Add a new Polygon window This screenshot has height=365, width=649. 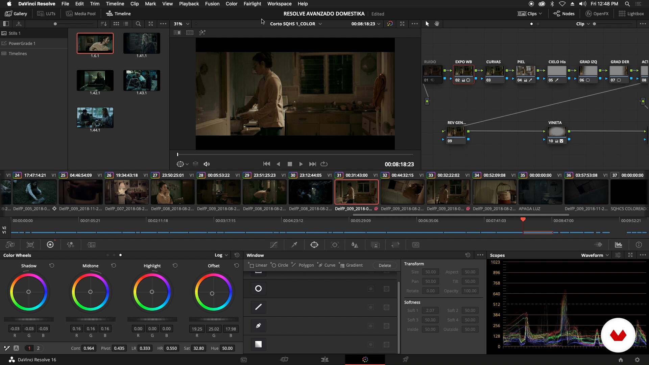303,265
